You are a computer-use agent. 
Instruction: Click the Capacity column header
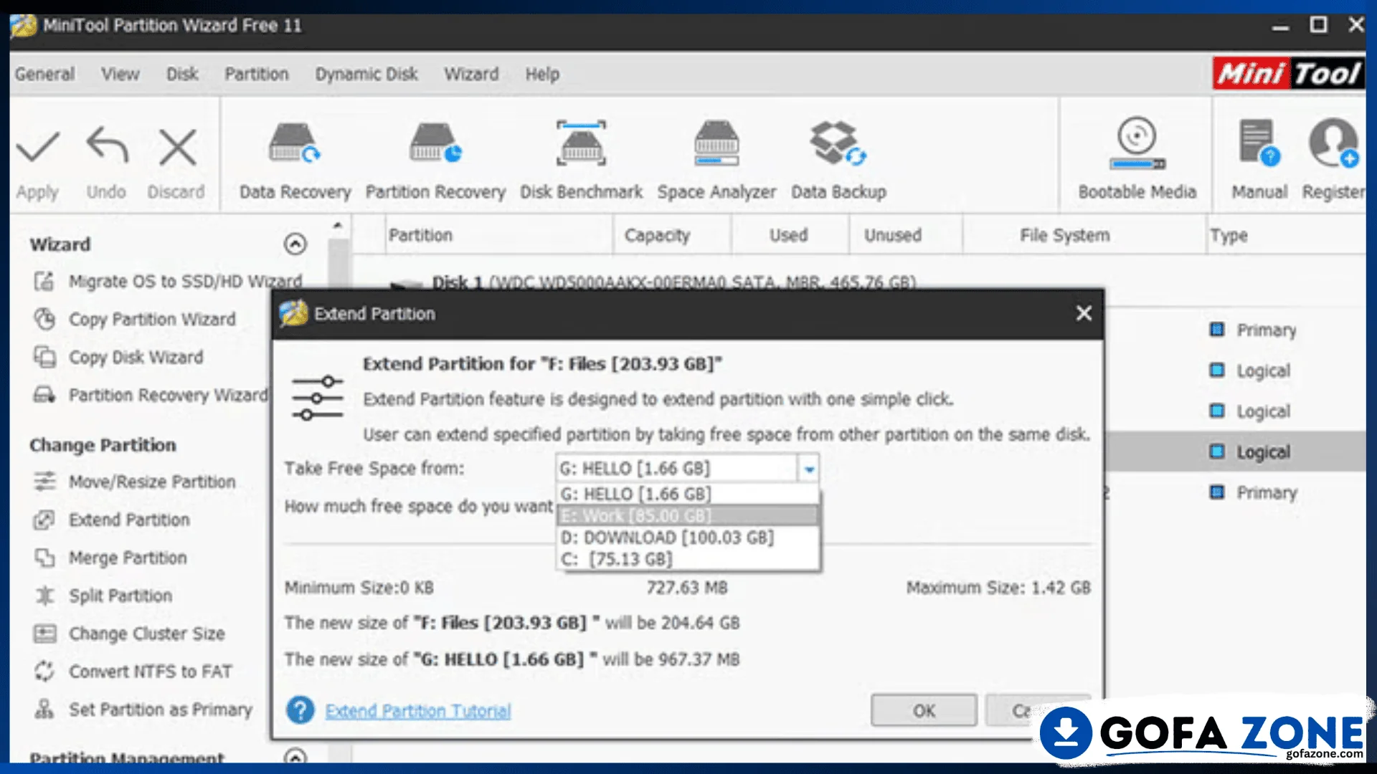click(672, 235)
